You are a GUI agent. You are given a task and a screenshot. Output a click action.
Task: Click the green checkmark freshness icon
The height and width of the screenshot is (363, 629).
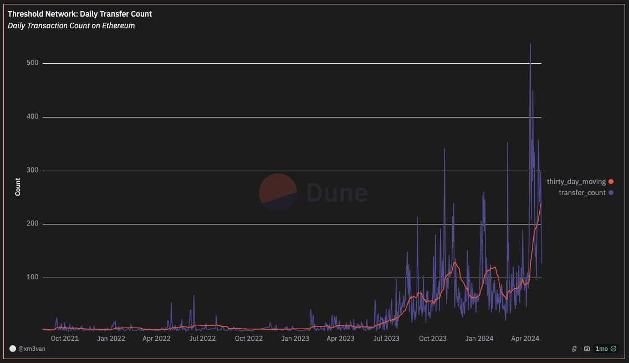613,349
